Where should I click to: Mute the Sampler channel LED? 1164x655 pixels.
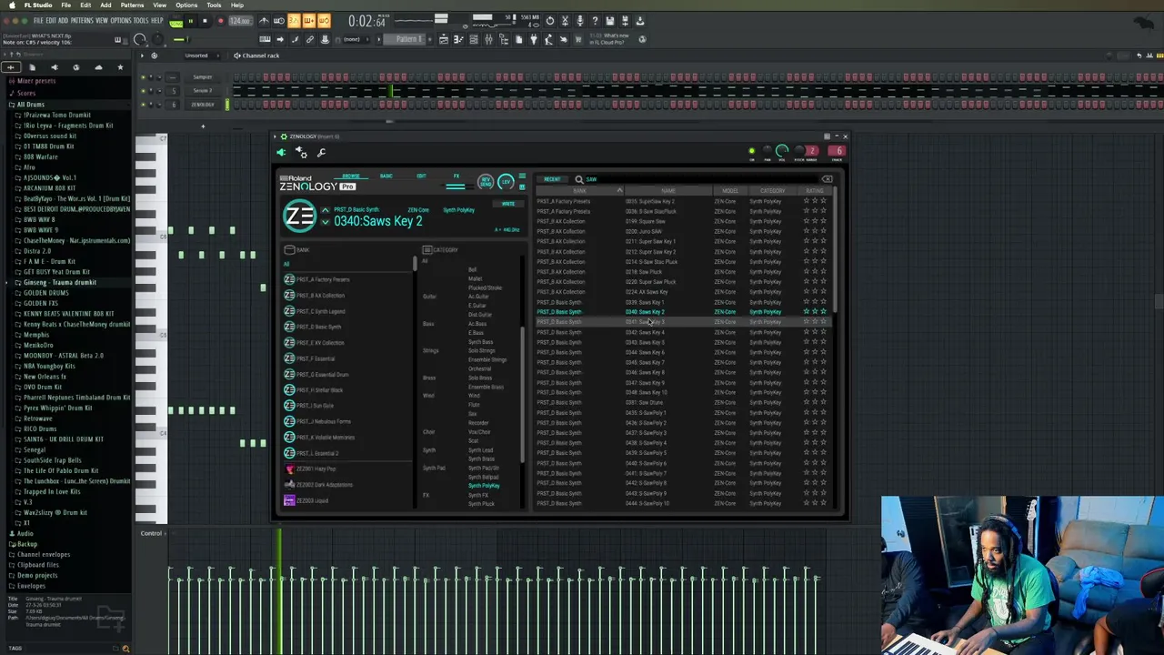[x=143, y=77]
